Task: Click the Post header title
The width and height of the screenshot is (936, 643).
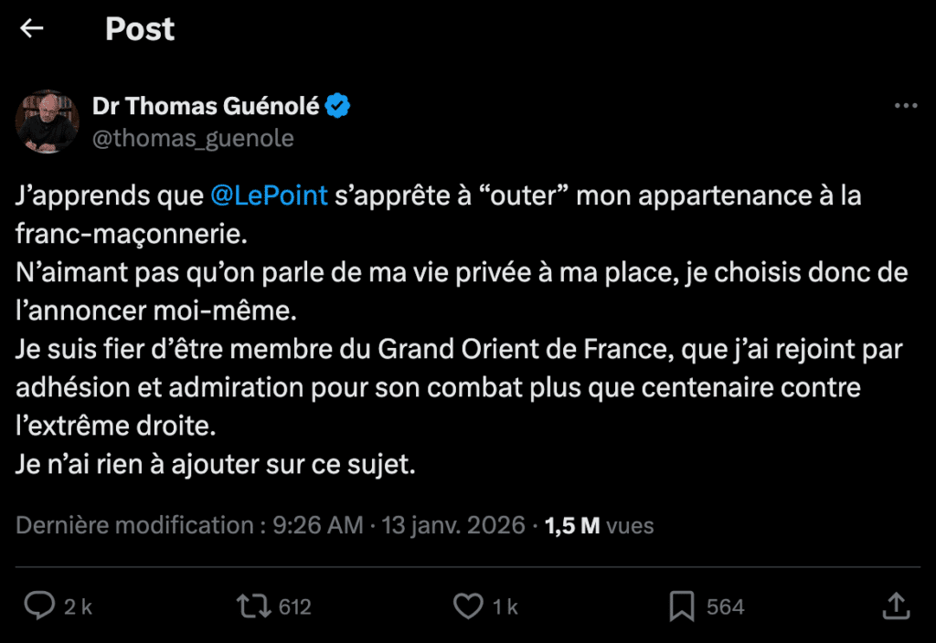Action: (x=140, y=29)
